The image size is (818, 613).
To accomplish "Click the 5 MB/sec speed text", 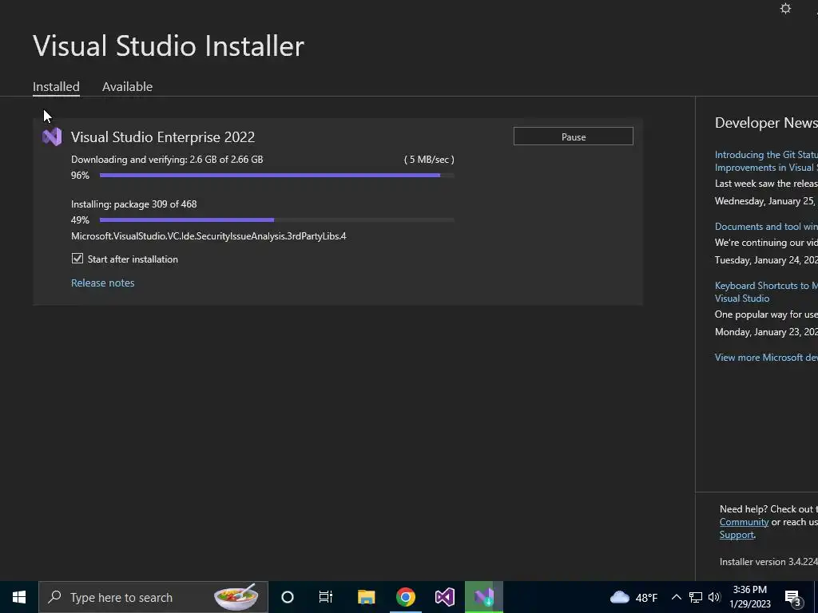I will pyautogui.click(x=429, y=160).
